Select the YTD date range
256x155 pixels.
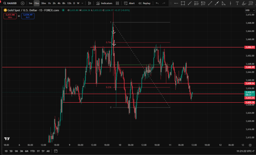coord(32,151)
